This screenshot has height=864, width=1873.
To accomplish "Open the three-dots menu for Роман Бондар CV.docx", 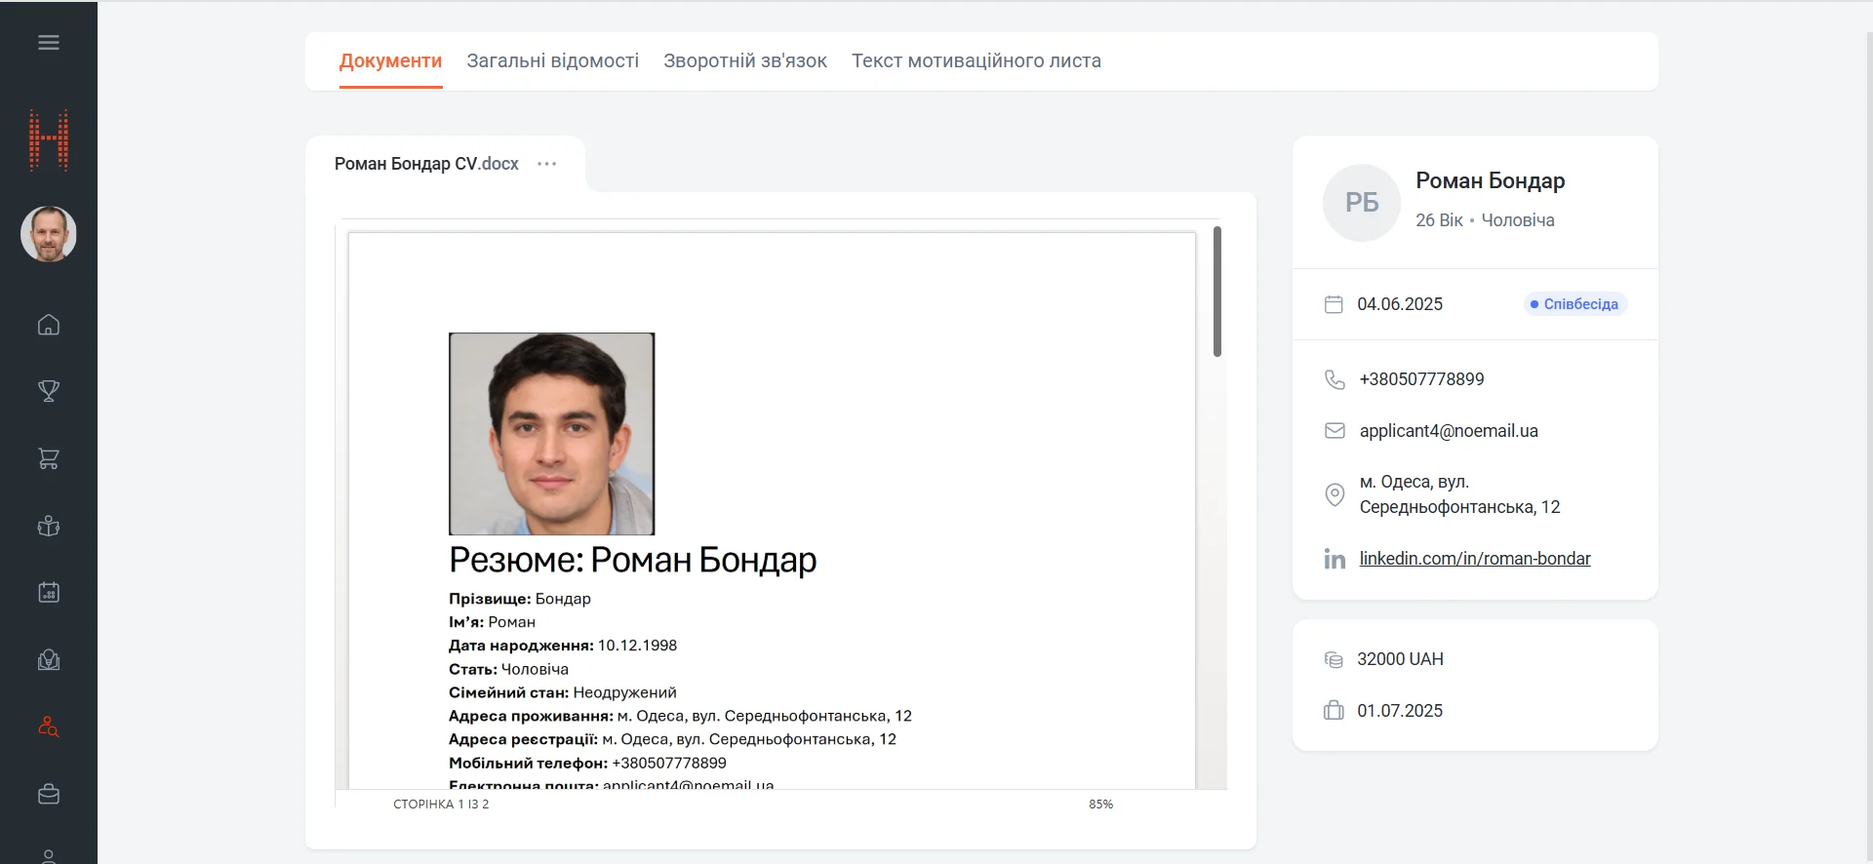I will point(546,164).
